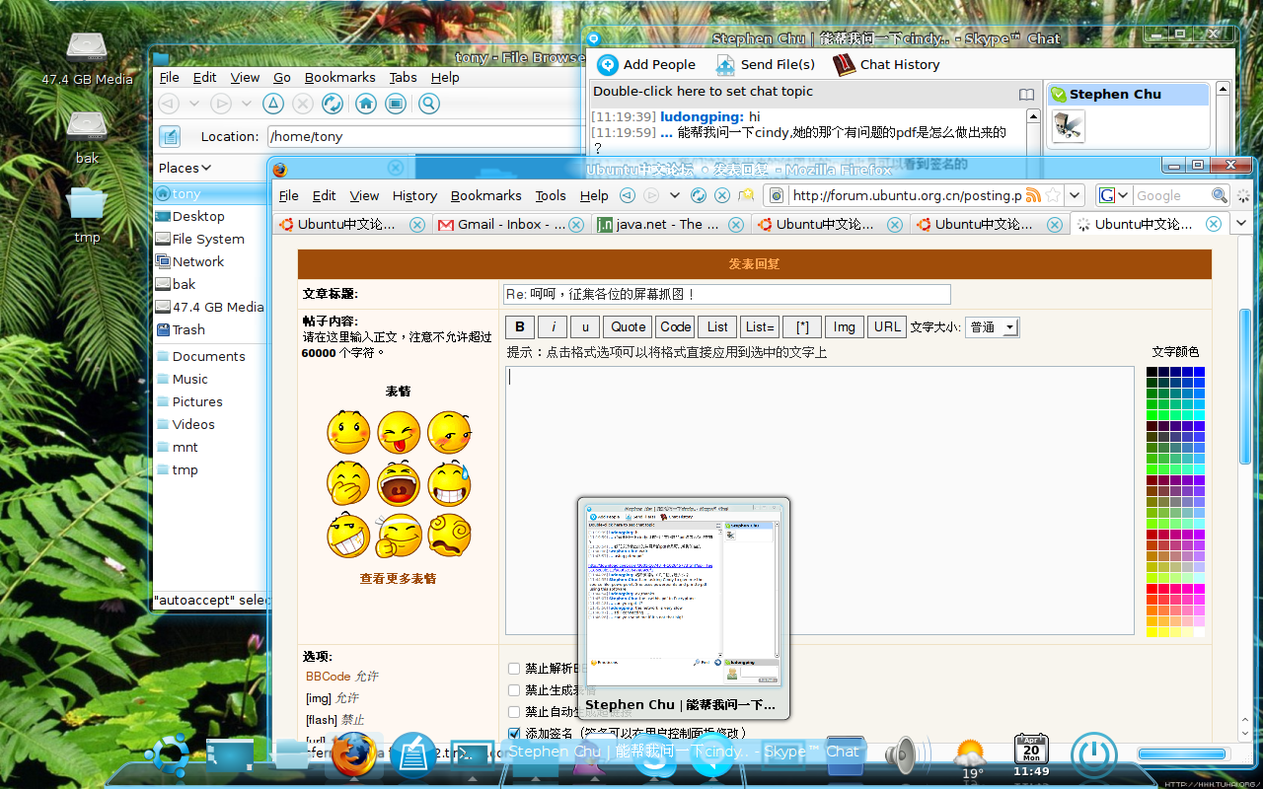Open the text editor dock icon
The width and height of the screenshot is (1263, 789).
click(x=412, y=754)
